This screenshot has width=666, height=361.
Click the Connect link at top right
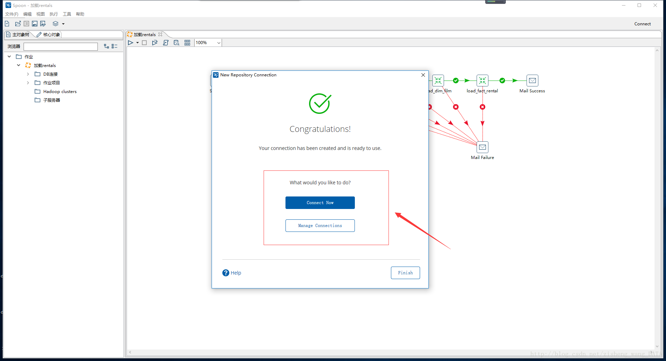coord(642,24)
